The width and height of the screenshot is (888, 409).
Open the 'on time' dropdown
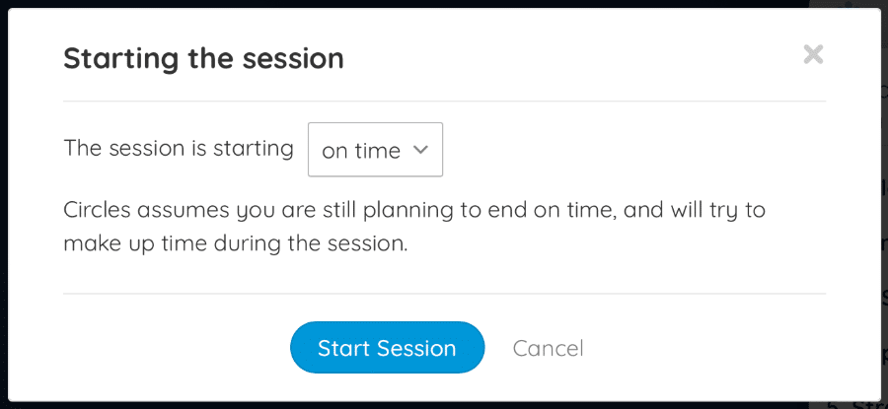pyautogui.click(x=376, y=150)
